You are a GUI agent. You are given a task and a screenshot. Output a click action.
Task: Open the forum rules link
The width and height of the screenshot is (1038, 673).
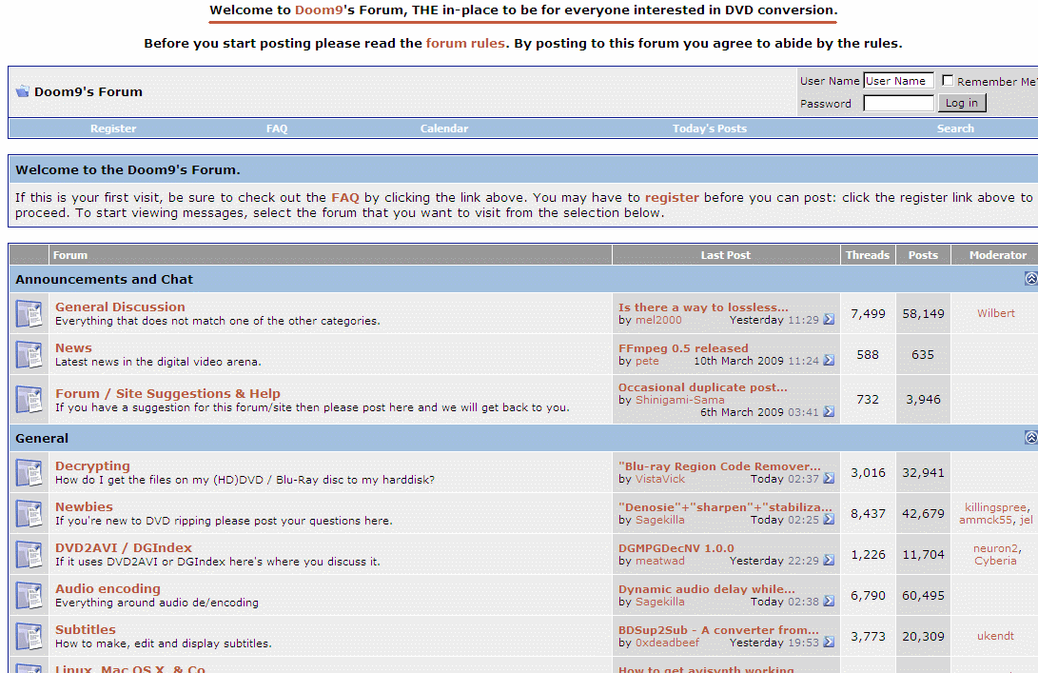[x=465, y=43]
